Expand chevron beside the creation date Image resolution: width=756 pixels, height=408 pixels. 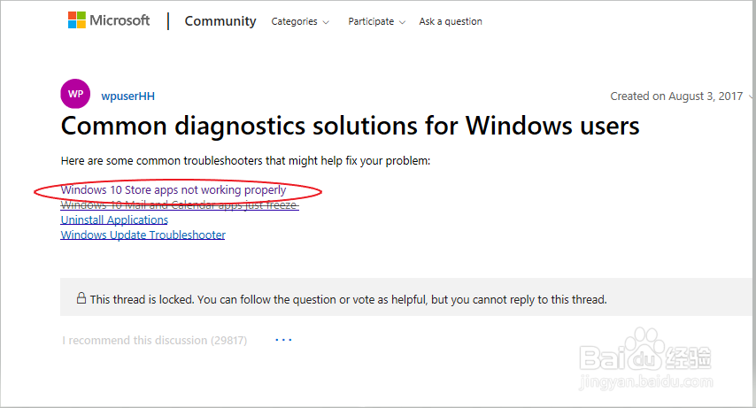pyautogui.click(x=751, y=96)
